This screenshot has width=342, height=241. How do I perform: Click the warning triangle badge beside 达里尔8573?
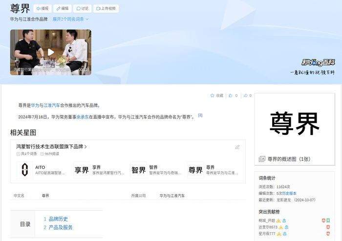click(281, 227)
